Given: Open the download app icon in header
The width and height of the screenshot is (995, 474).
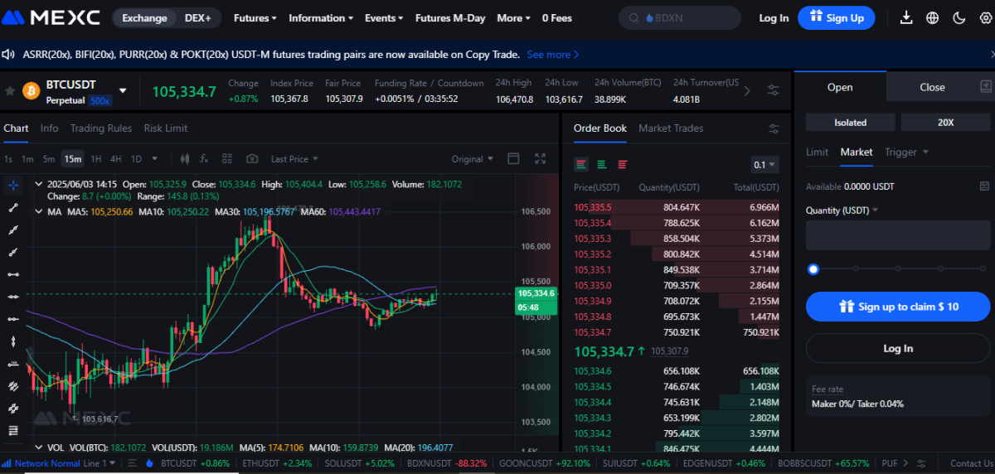Looking at the screenshot, I should click(907, 17).
